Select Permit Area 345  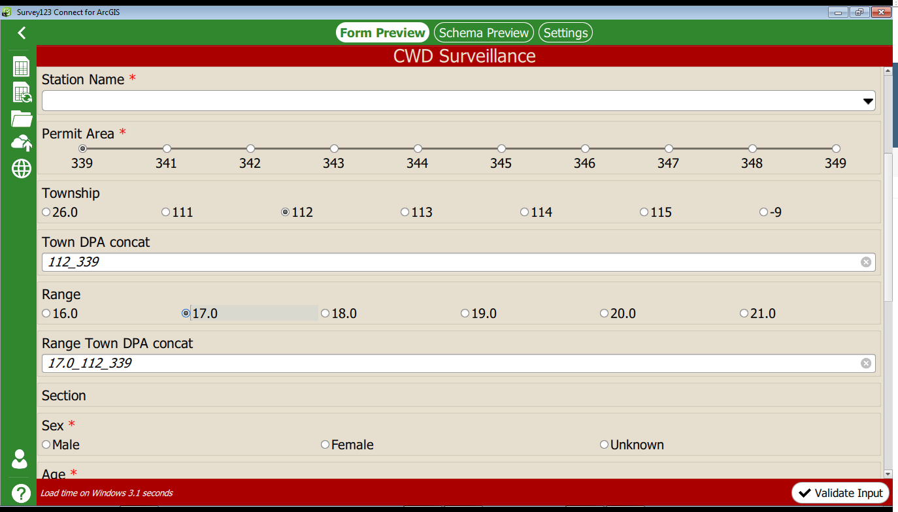point(501,149)
